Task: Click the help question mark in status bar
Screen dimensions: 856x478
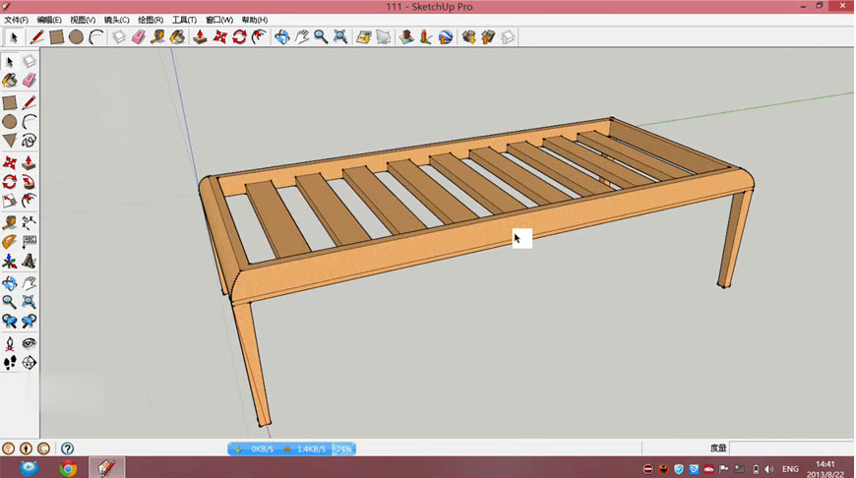Action: (x=68, y=448)
